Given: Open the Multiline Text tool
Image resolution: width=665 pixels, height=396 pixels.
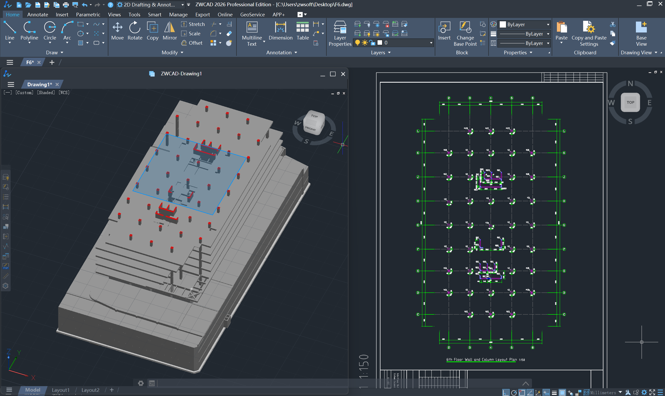Looking at the screenshot, I should tap(252, 34).
